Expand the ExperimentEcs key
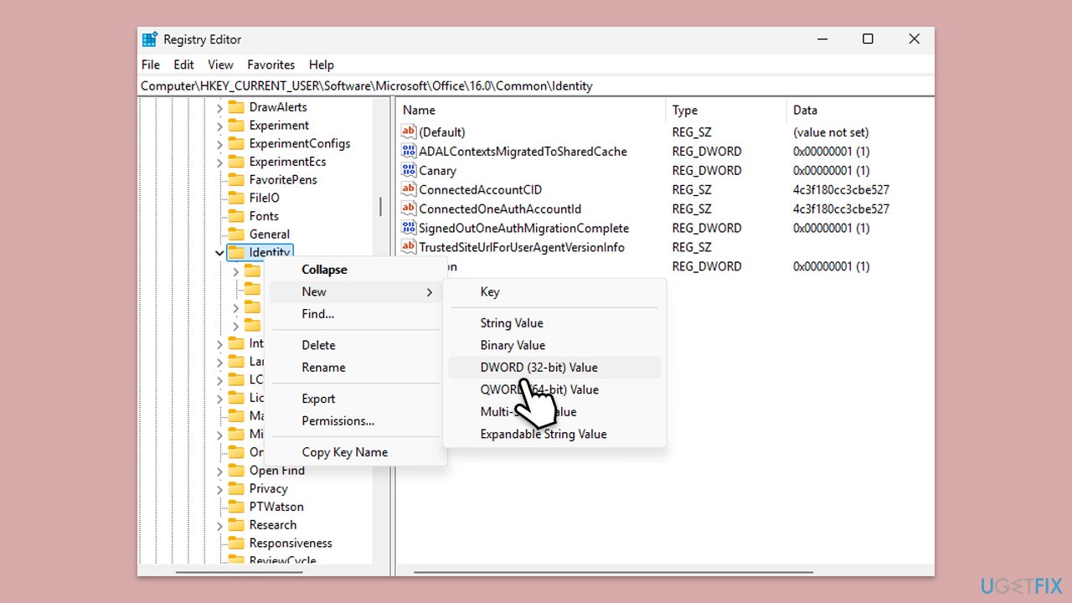The image size is (1072, 603). pos(219,162)
